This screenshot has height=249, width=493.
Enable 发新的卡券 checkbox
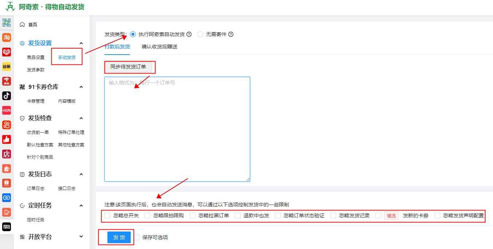tap(378, 216)
